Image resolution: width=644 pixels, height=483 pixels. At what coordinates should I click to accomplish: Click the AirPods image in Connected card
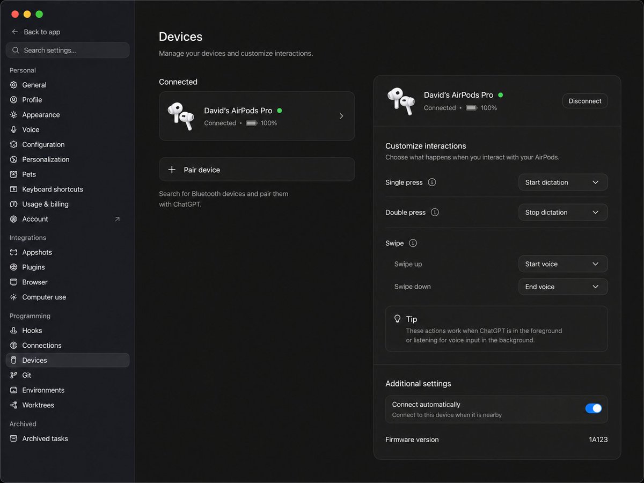coord(181,116)
